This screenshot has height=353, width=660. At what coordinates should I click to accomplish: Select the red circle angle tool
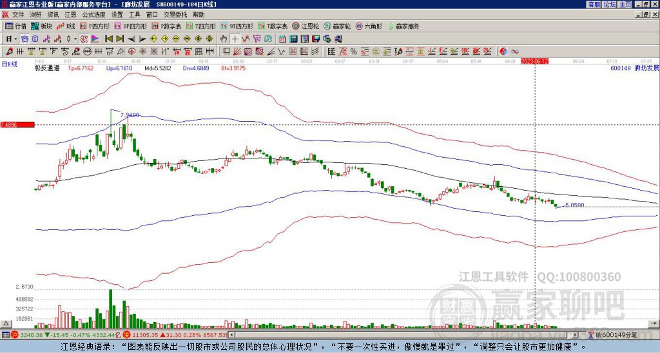[131, 52]
